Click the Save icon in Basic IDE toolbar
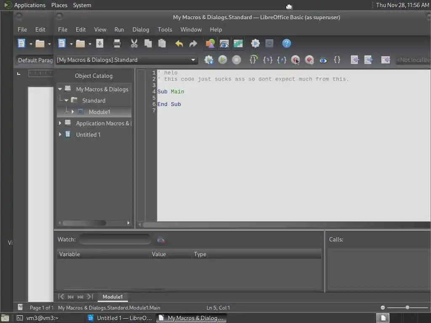The width and height of the screenshot is (431, 323). point(100,43)
